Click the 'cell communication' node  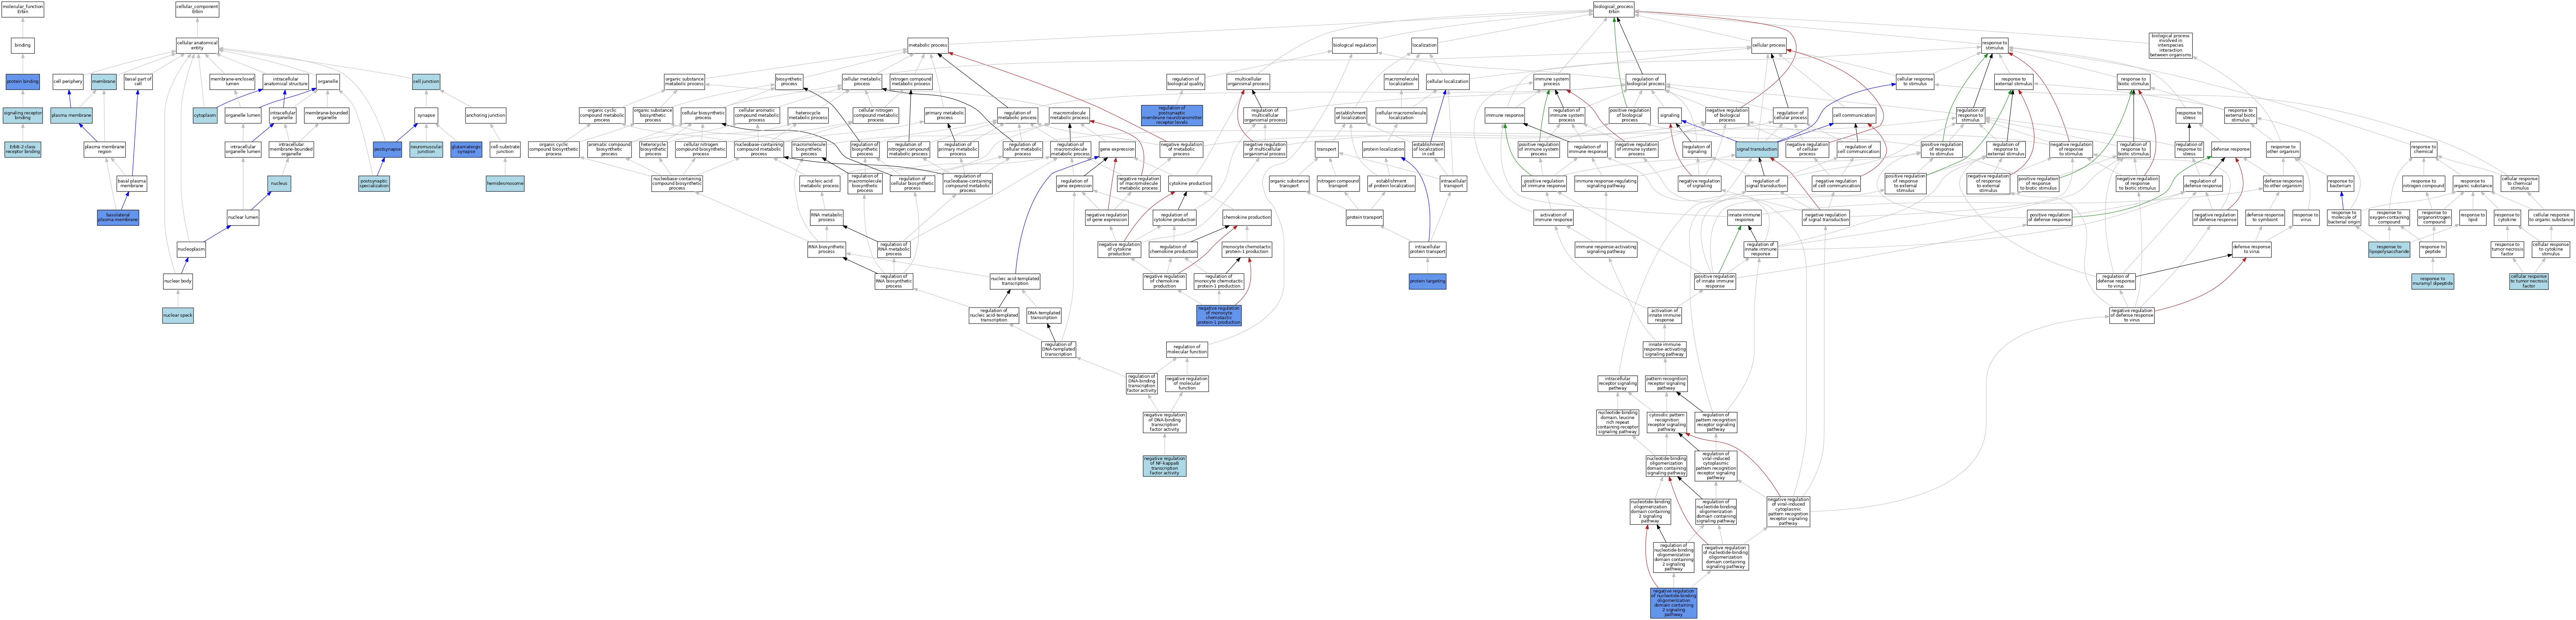point(1854,116)
